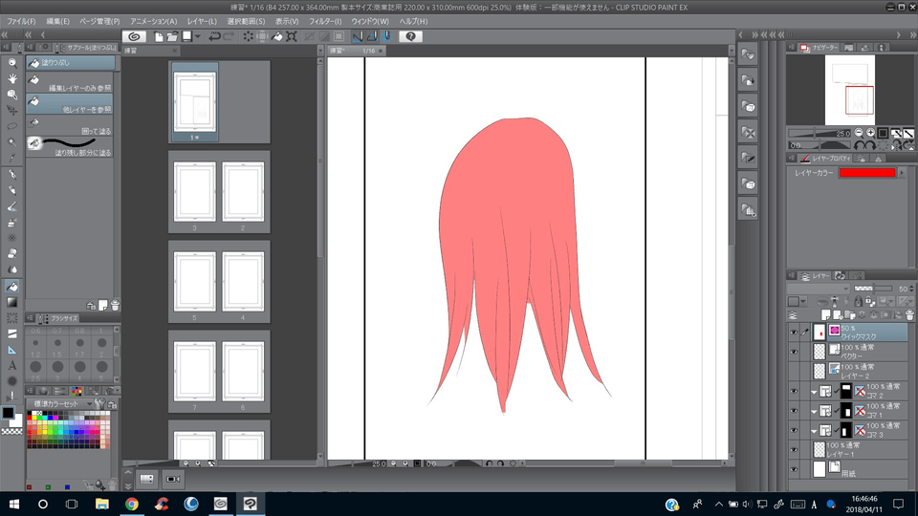Select the Gradient tool

[x=11, y=302]
